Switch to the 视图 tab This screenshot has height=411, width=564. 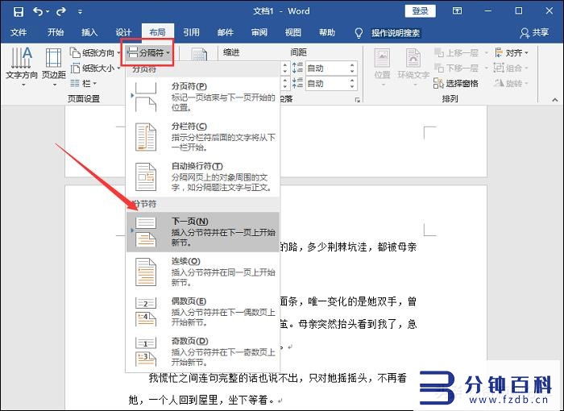292,33
